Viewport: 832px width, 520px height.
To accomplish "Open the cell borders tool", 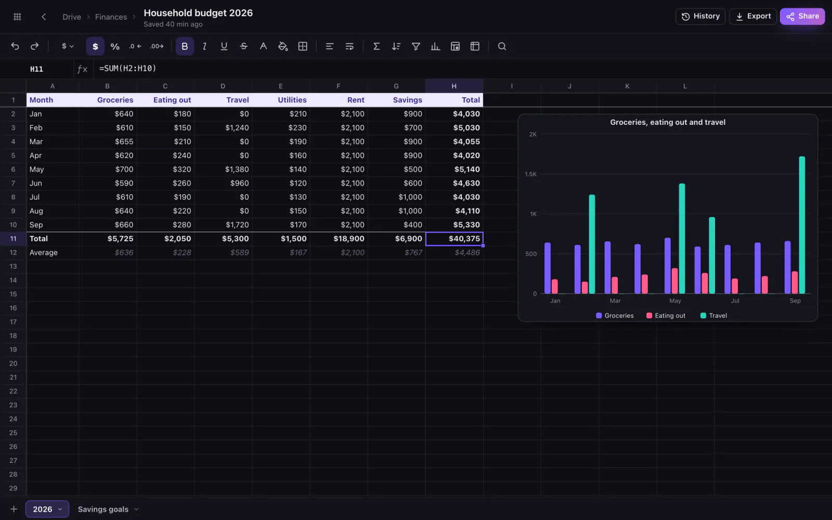I will pyautogui.click(x=303, y=46).
